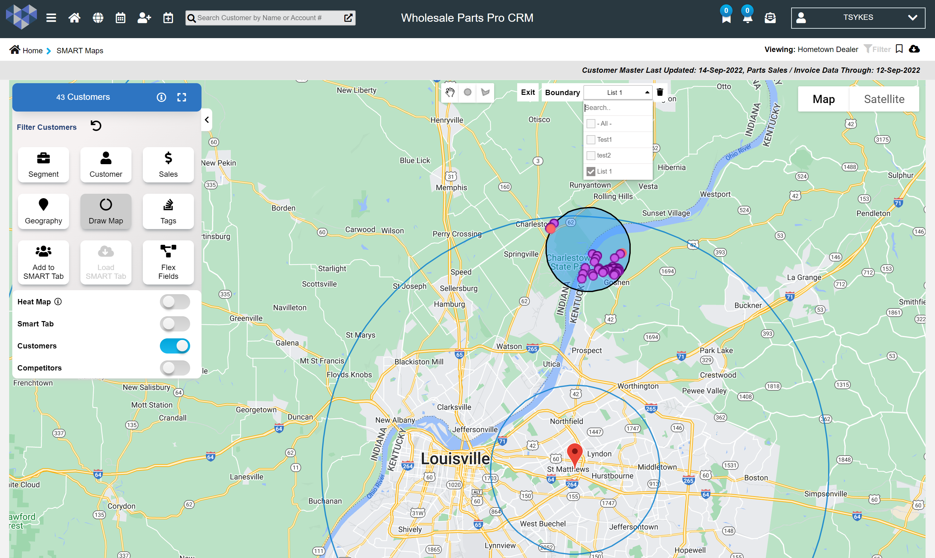Click the Exit button on map
The height and width of the screenshot is (558, 935).
[x=528, y=92]
